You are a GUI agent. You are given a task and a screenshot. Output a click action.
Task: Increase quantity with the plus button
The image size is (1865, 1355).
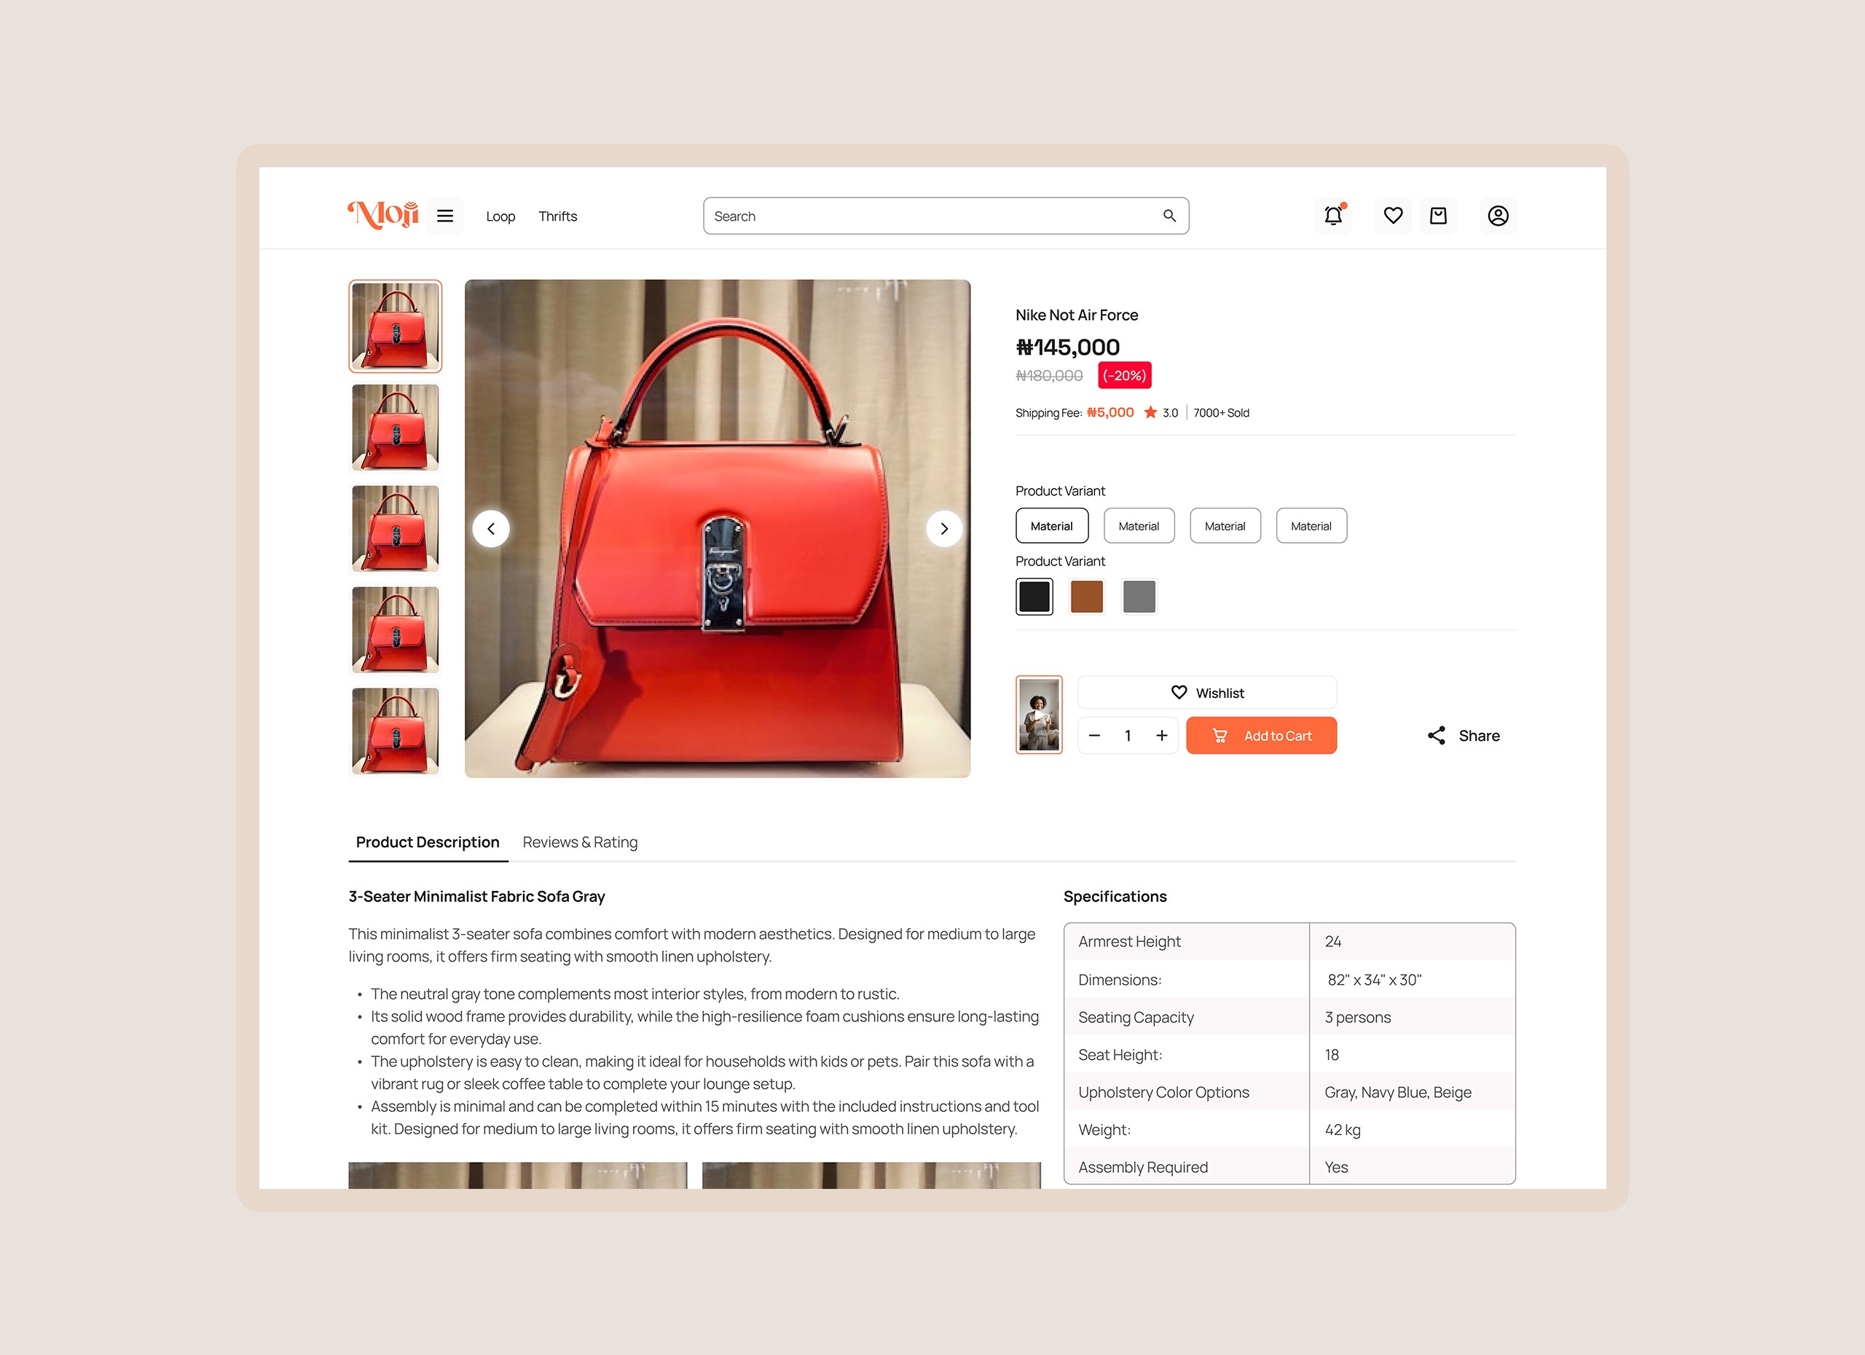click(1161, 736)
